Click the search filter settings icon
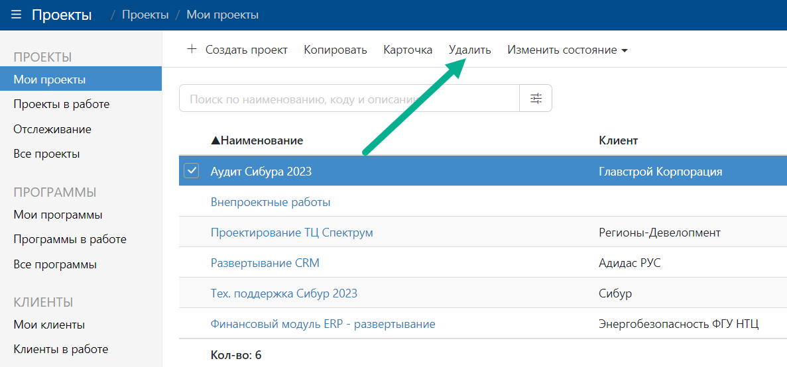 536,99
